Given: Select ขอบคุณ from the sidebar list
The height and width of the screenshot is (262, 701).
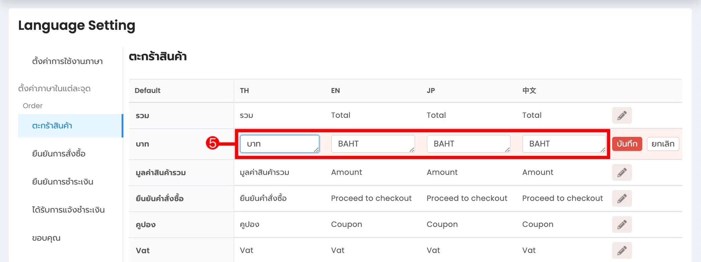Looking at the screenshot, I should tap(46, 238).
